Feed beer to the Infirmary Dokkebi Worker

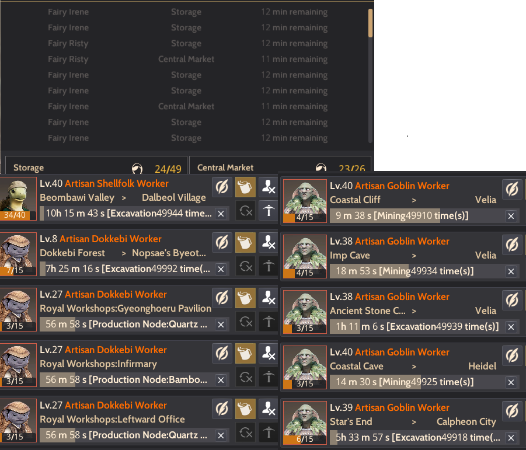coord(245,354)
